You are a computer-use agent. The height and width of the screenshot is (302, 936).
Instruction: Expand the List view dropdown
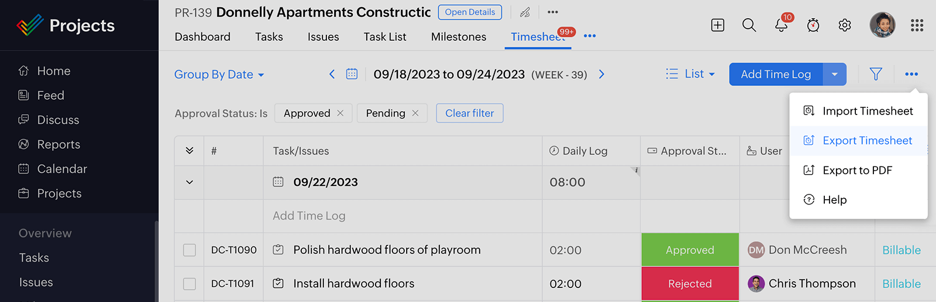[691, 74]
